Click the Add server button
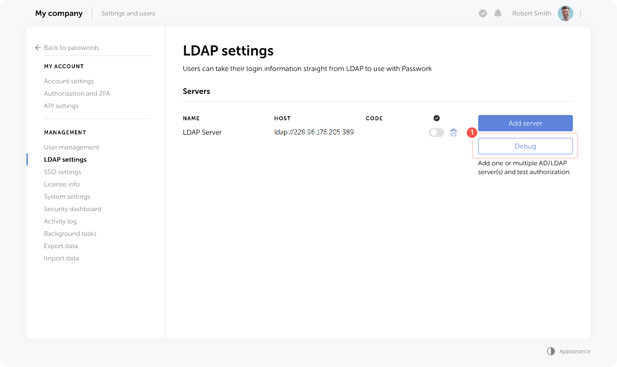 tap(525, 123)
